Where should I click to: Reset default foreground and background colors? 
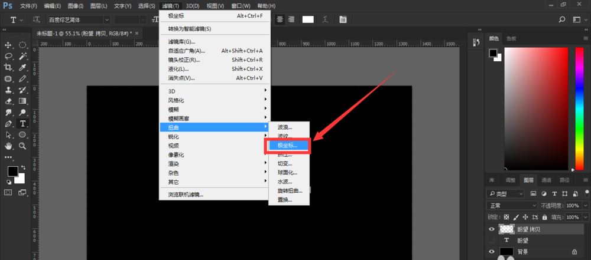[9, 182]
